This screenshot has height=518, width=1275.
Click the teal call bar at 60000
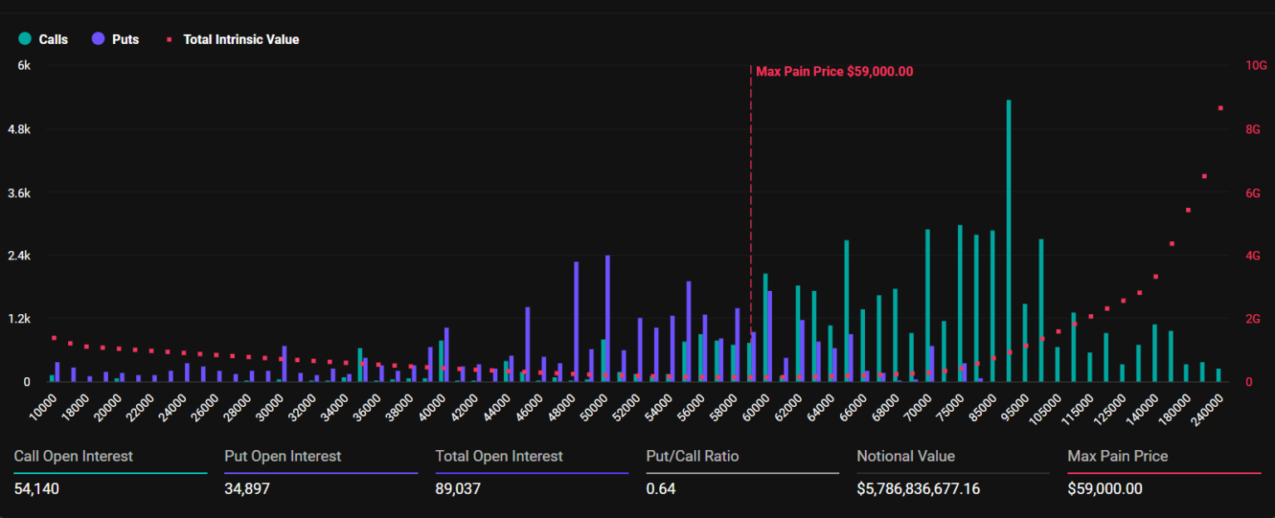[x=765, y=327]
